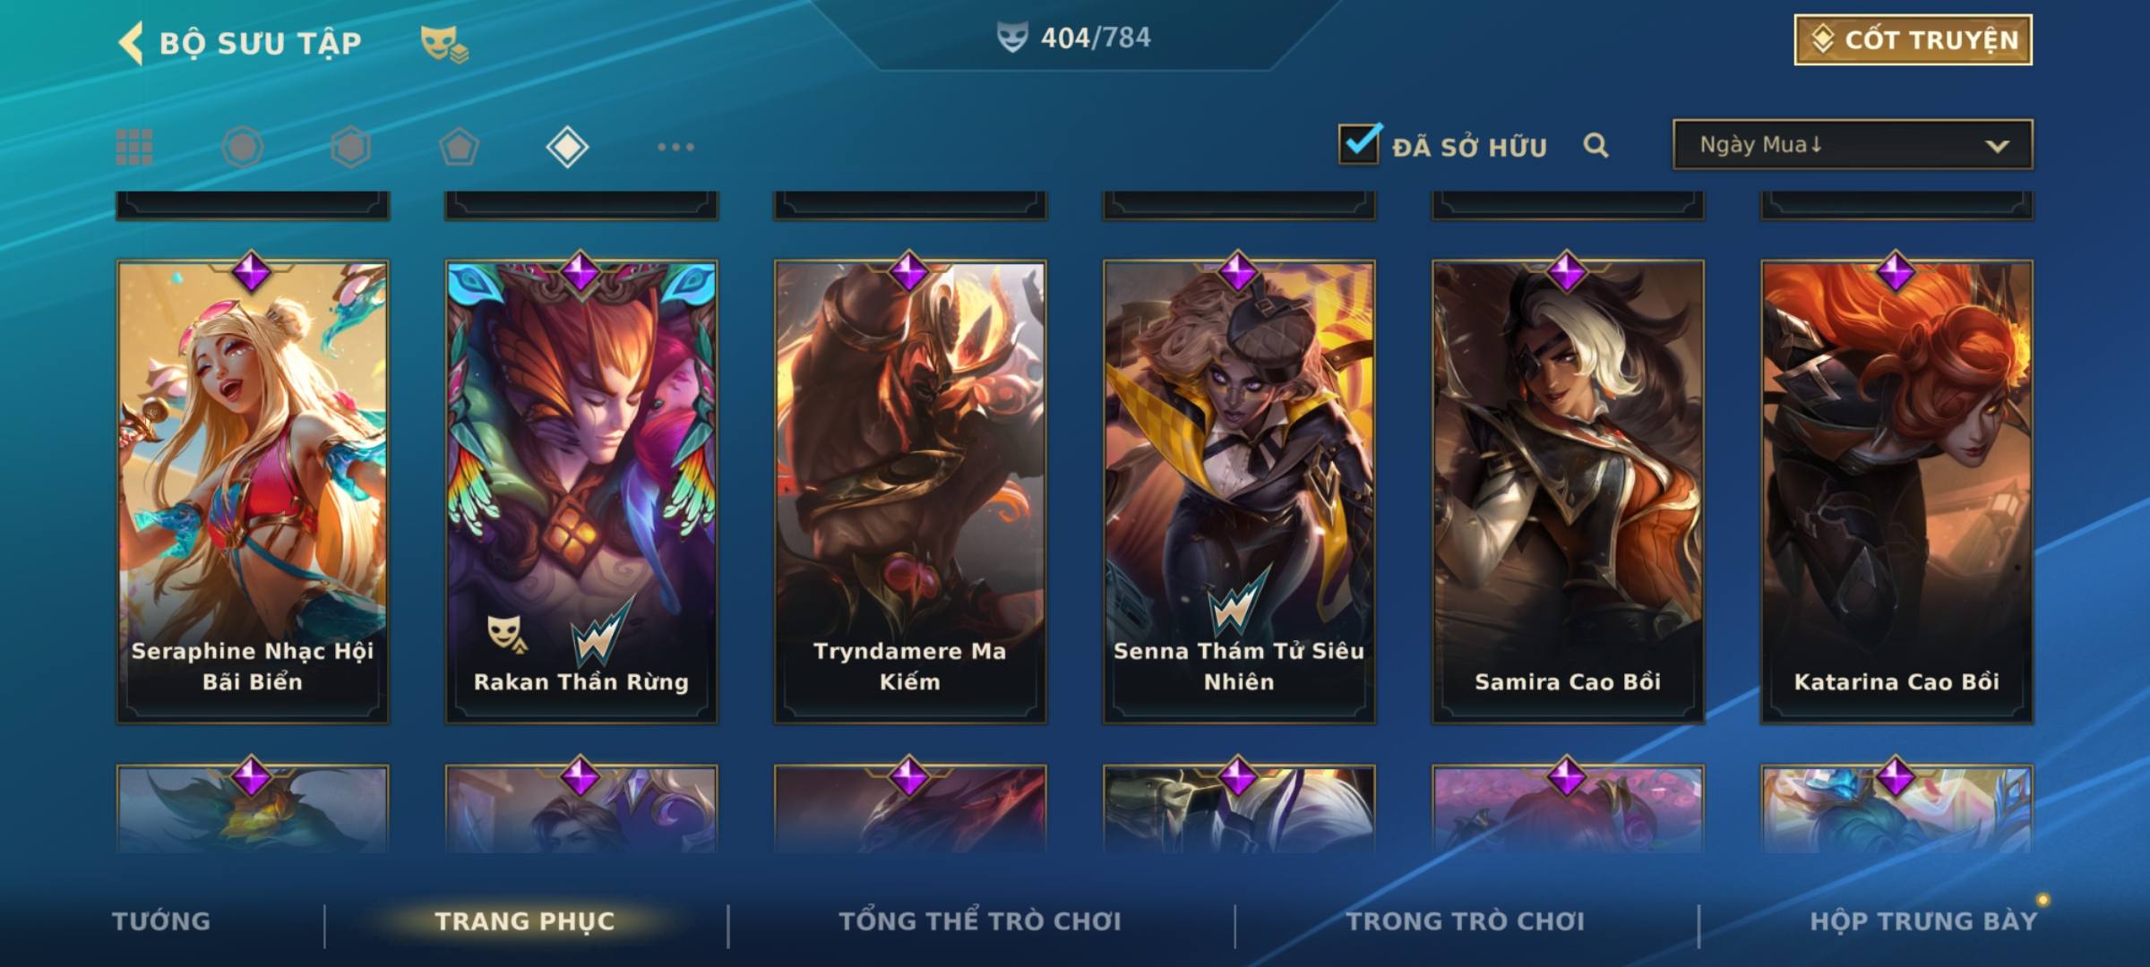Open the Hộp Trưng Bày tab
This screenshot has height=967, width=2150.
(1923, 921)
